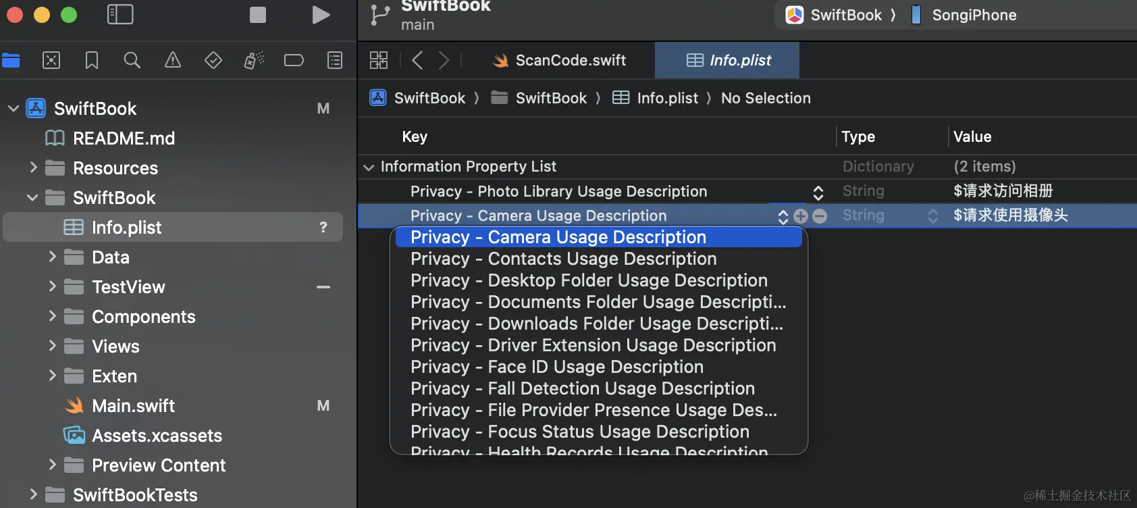Image resolution: width=1137 pixels, height=508 pixels.
Task: Choose Privacy - Downloads Folder Usage option
Action: (599, 324)
